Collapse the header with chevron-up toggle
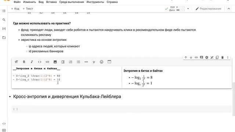The height and width of the screenshot is (132, 235). (229, 9)
